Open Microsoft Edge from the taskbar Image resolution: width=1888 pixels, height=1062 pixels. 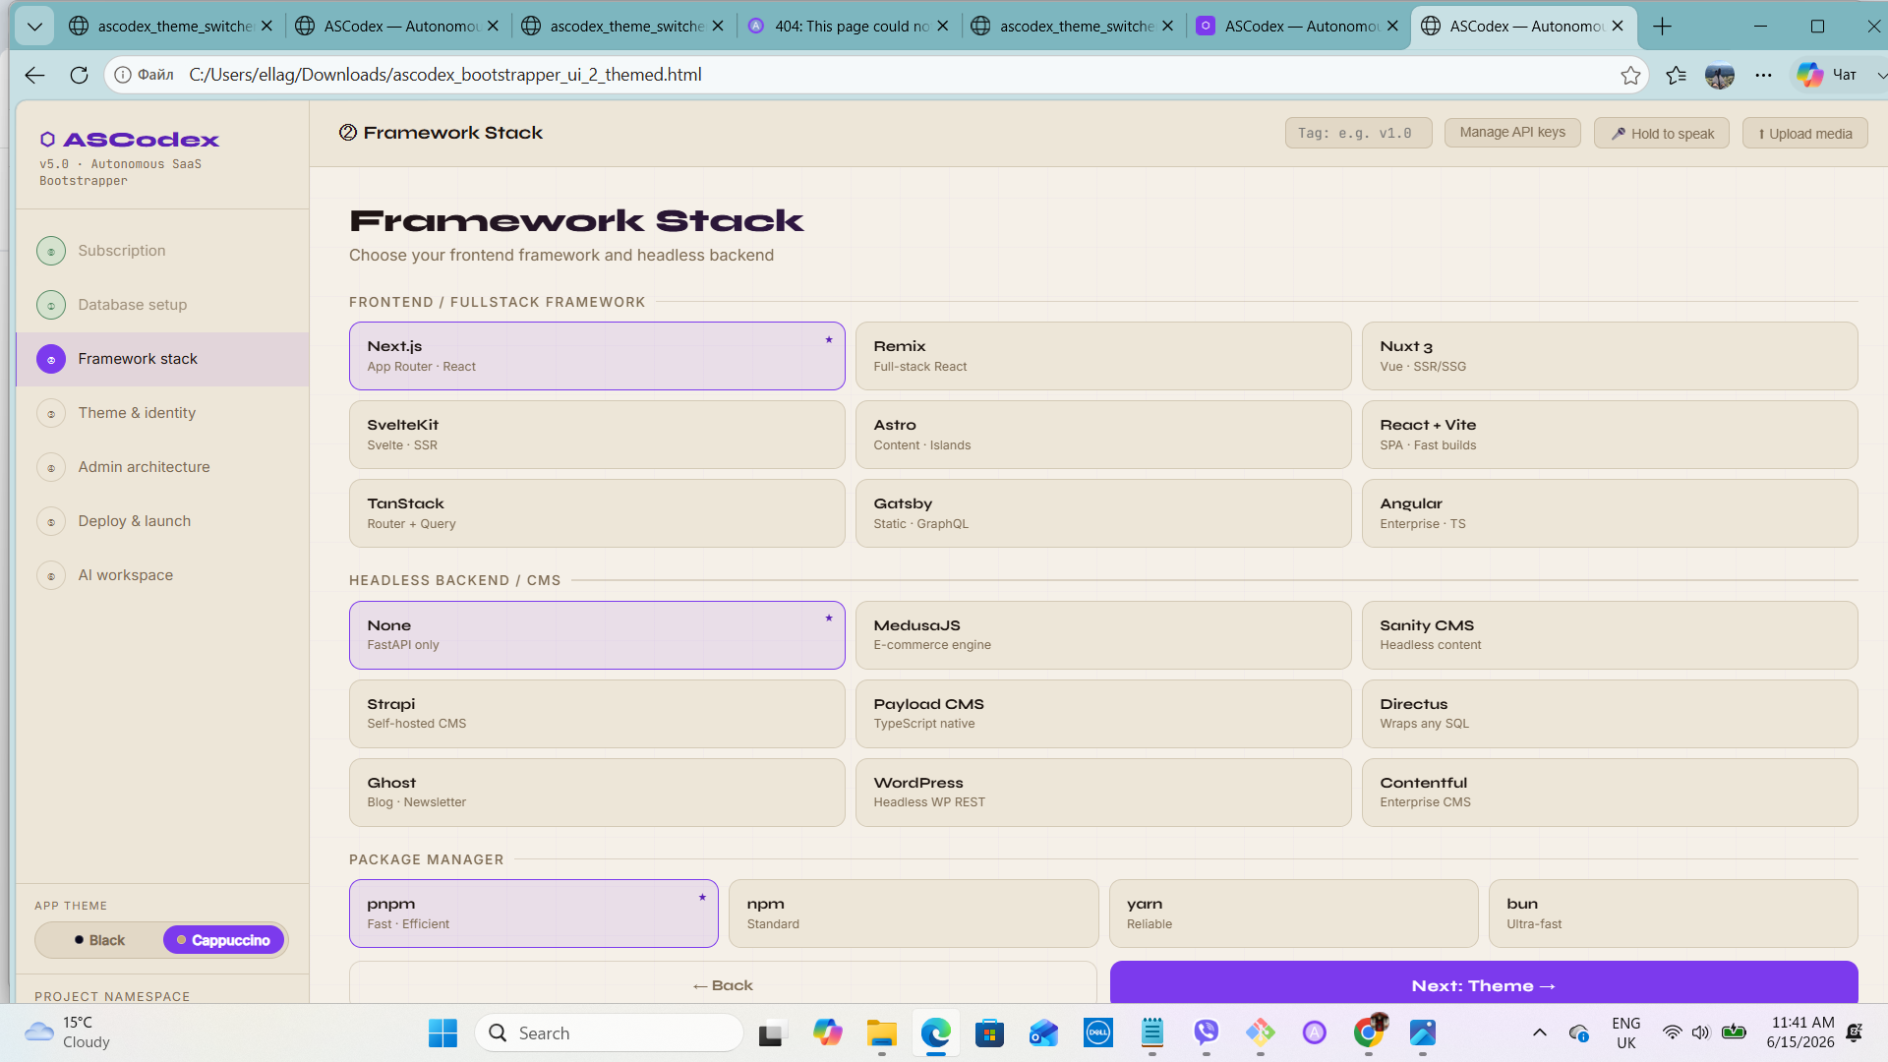pos(935,1032)
